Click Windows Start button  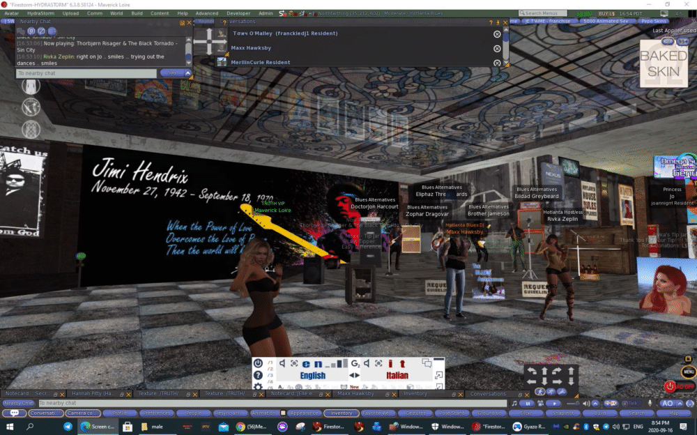pyautogui.click(x=9, y=427)
